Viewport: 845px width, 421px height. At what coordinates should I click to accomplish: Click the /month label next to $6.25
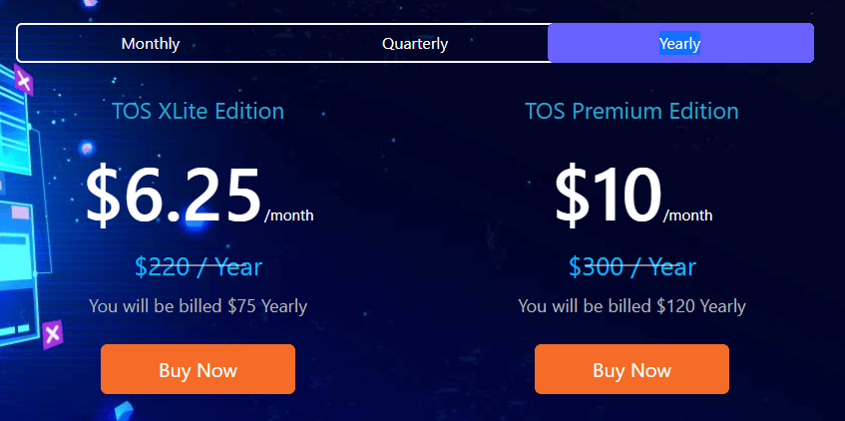pyautogui.click(x=289, y=215)
